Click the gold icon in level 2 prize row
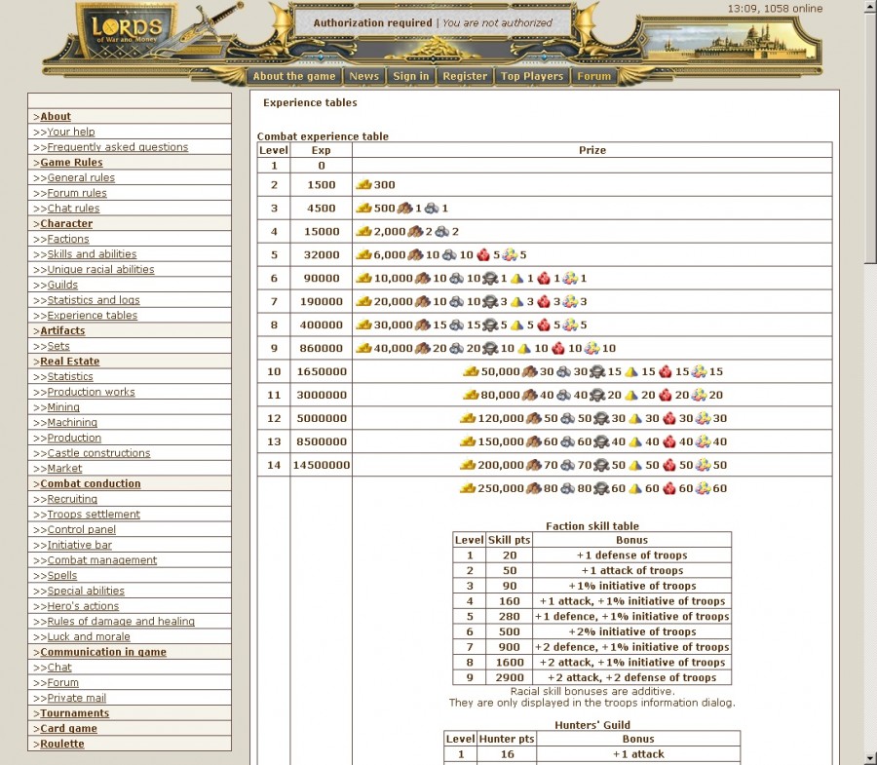The width and height of the screenshot is (877, 765). (x=363, y=185)
